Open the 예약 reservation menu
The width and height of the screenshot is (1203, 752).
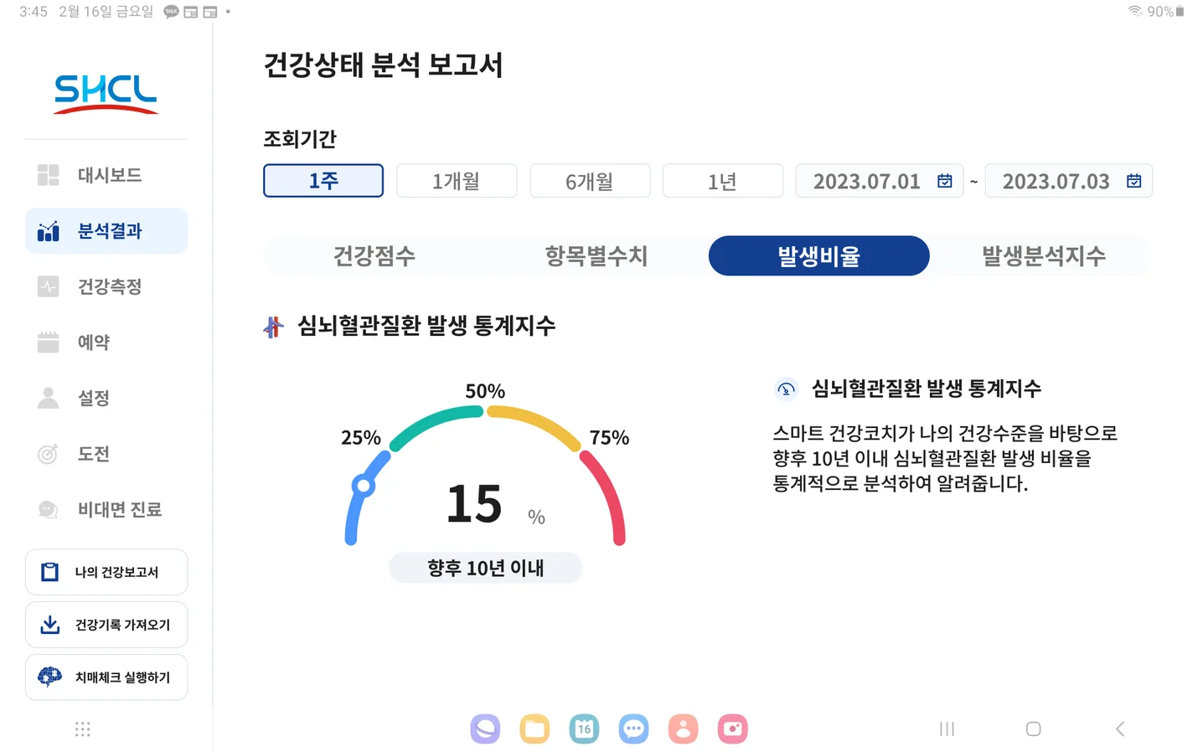tap(106, 343)
